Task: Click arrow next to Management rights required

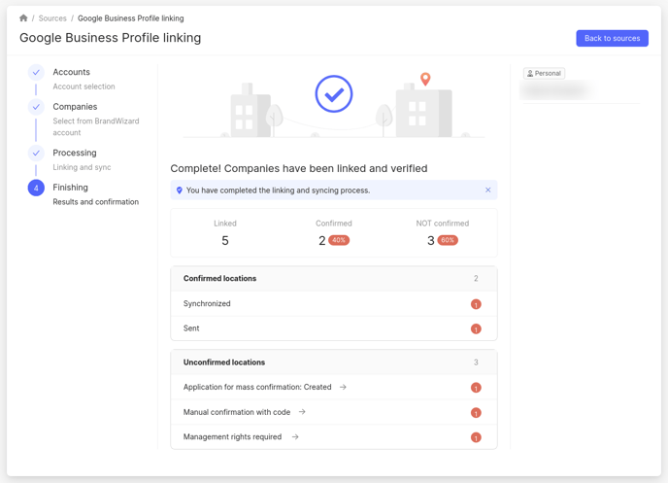Action: (295, 437)
